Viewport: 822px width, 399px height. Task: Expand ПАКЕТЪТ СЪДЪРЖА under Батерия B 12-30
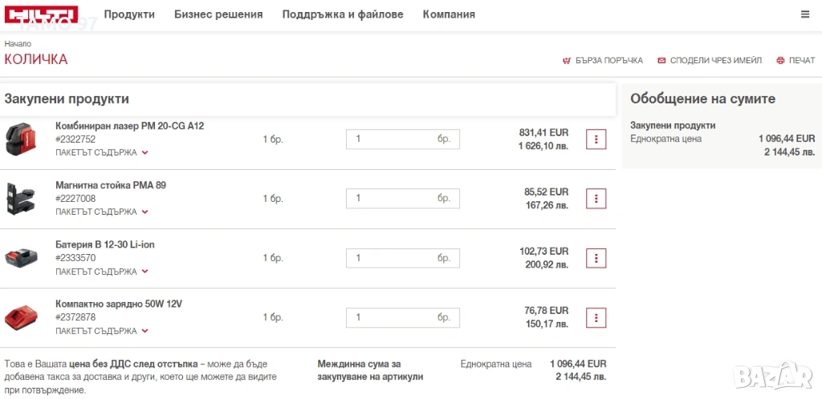[x=102, y=272]
